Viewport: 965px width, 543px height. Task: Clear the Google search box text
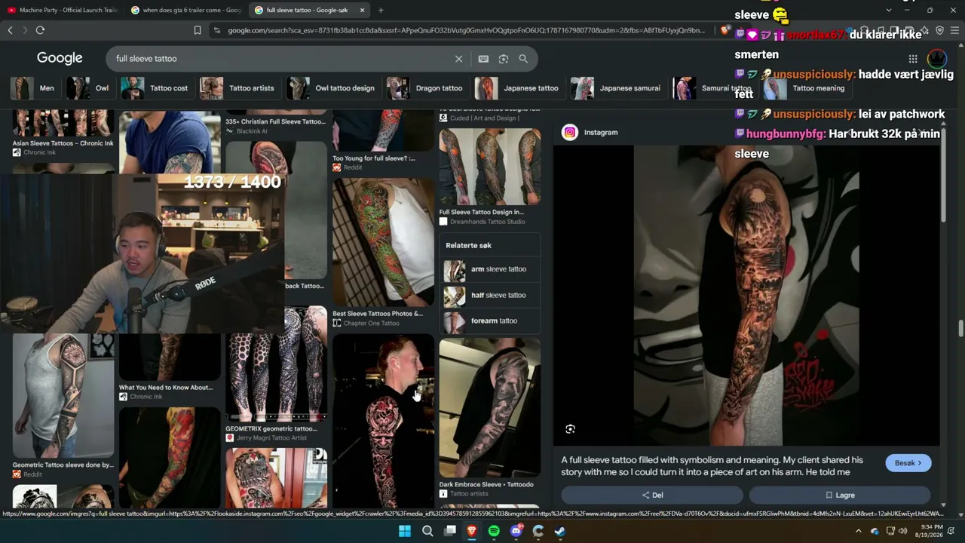coord(458,59)
